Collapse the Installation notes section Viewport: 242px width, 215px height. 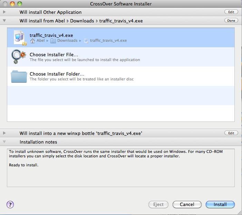point(4,141)
